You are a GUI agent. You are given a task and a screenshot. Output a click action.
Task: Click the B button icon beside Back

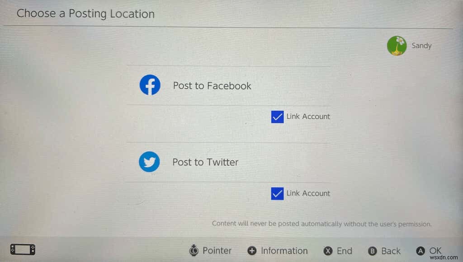pyautogui.click(x=373, y=251)
